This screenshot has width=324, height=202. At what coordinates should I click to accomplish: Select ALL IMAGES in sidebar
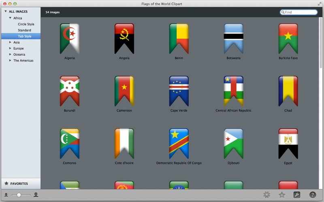[18, 12]
